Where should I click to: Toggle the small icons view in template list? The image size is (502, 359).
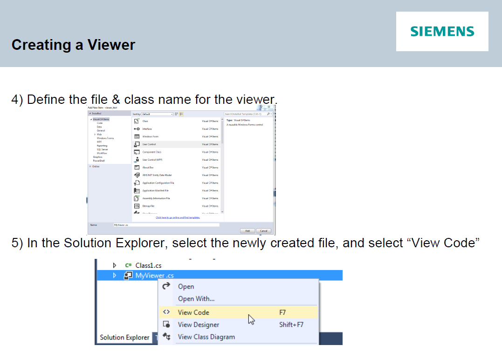[176, 114]
